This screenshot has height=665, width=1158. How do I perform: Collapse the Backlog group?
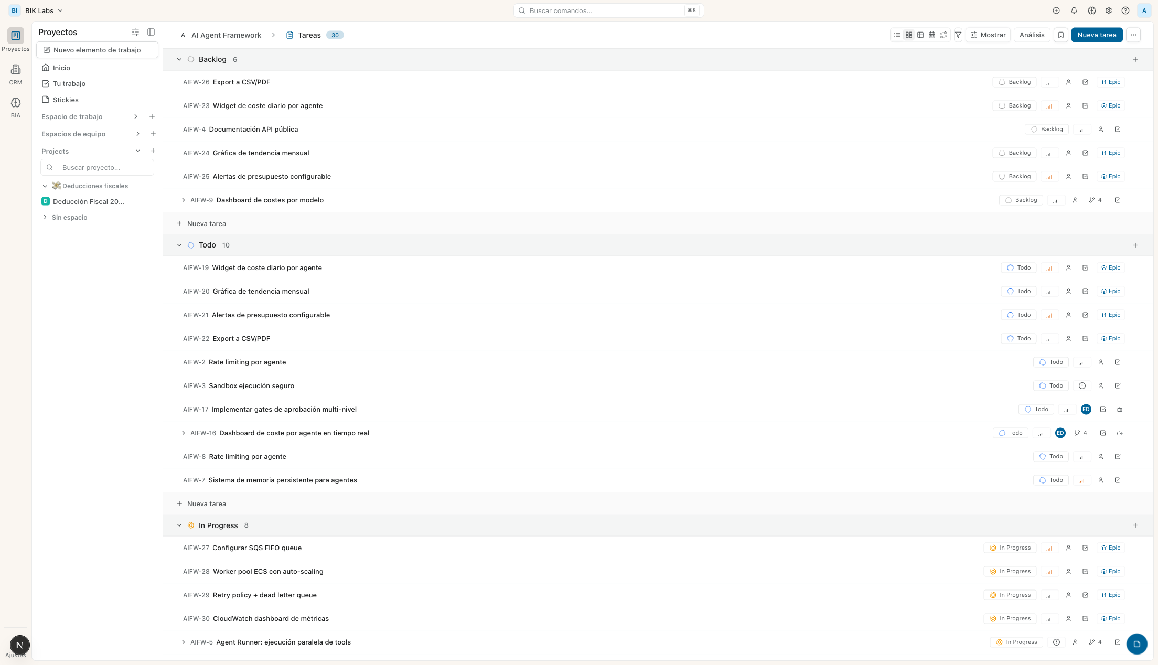pyautogui.click(x=179, y=59)
